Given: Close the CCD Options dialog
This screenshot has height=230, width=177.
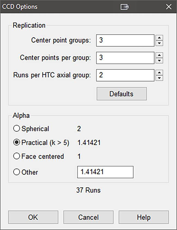Looking at the screenshot, I should tap(169, 7).
